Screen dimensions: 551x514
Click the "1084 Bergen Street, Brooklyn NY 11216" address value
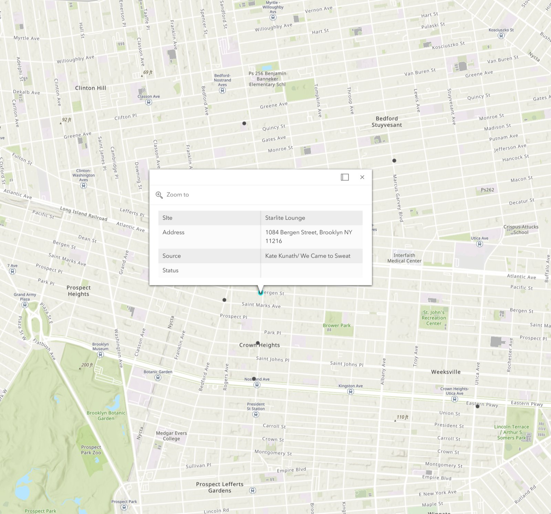point(309,237)
